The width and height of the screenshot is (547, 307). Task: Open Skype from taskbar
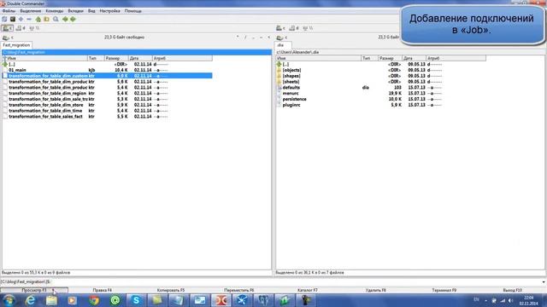136,300
